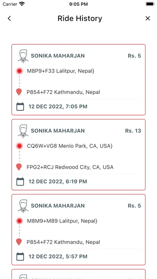Tap the driver avatar on the 7:05 PM ride
Viewport: 157px width, 279px height.
tap(23, 56)
